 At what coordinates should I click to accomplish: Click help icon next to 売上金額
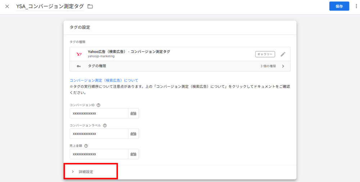(x=86, y=146)
